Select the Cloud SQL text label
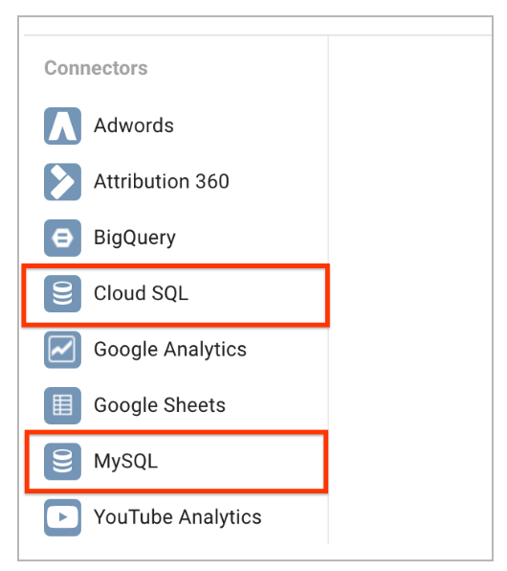 142,293
